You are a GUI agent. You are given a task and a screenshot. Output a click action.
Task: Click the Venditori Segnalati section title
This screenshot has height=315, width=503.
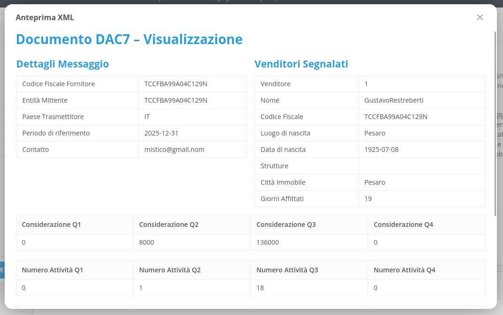pos(301,64)
